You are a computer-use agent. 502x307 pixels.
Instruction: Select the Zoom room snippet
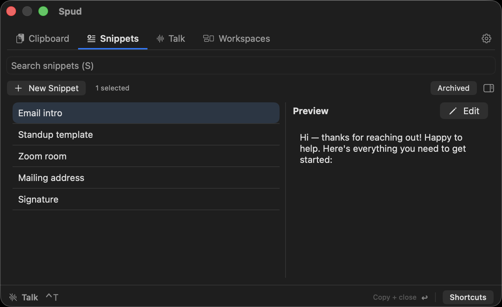point(146,156)
